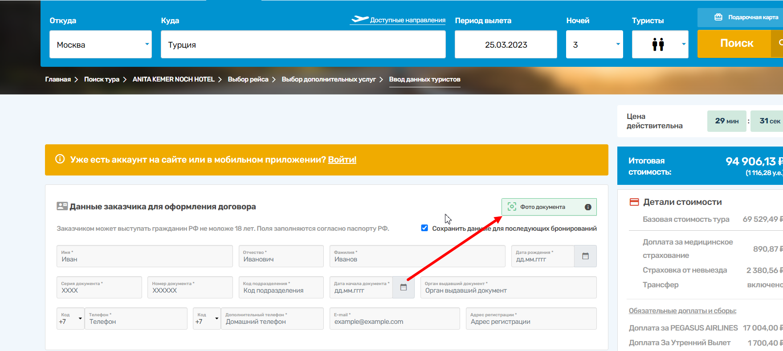Viewport: 783px width, 351px height.
Task: Focus the Фамилия surname field
Action: tap(417, 256)
